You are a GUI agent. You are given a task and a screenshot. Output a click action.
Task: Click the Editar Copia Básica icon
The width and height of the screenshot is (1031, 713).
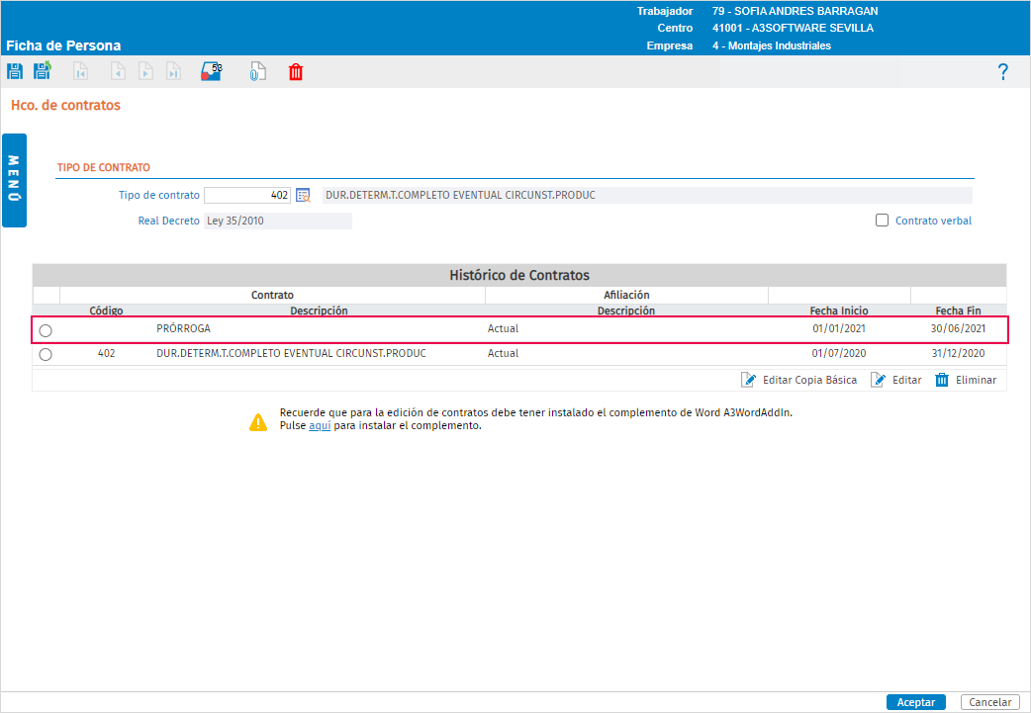748,380
